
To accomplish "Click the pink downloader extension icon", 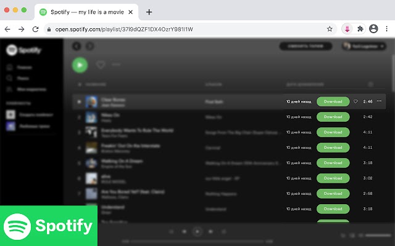I will pos(347,29).
